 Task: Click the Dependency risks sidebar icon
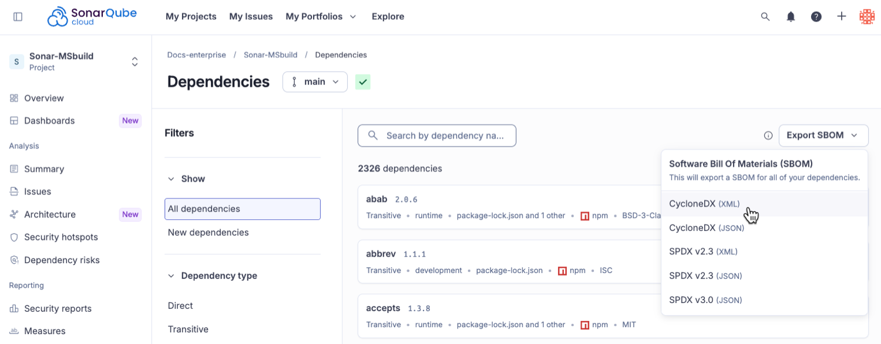pos(14,260)
